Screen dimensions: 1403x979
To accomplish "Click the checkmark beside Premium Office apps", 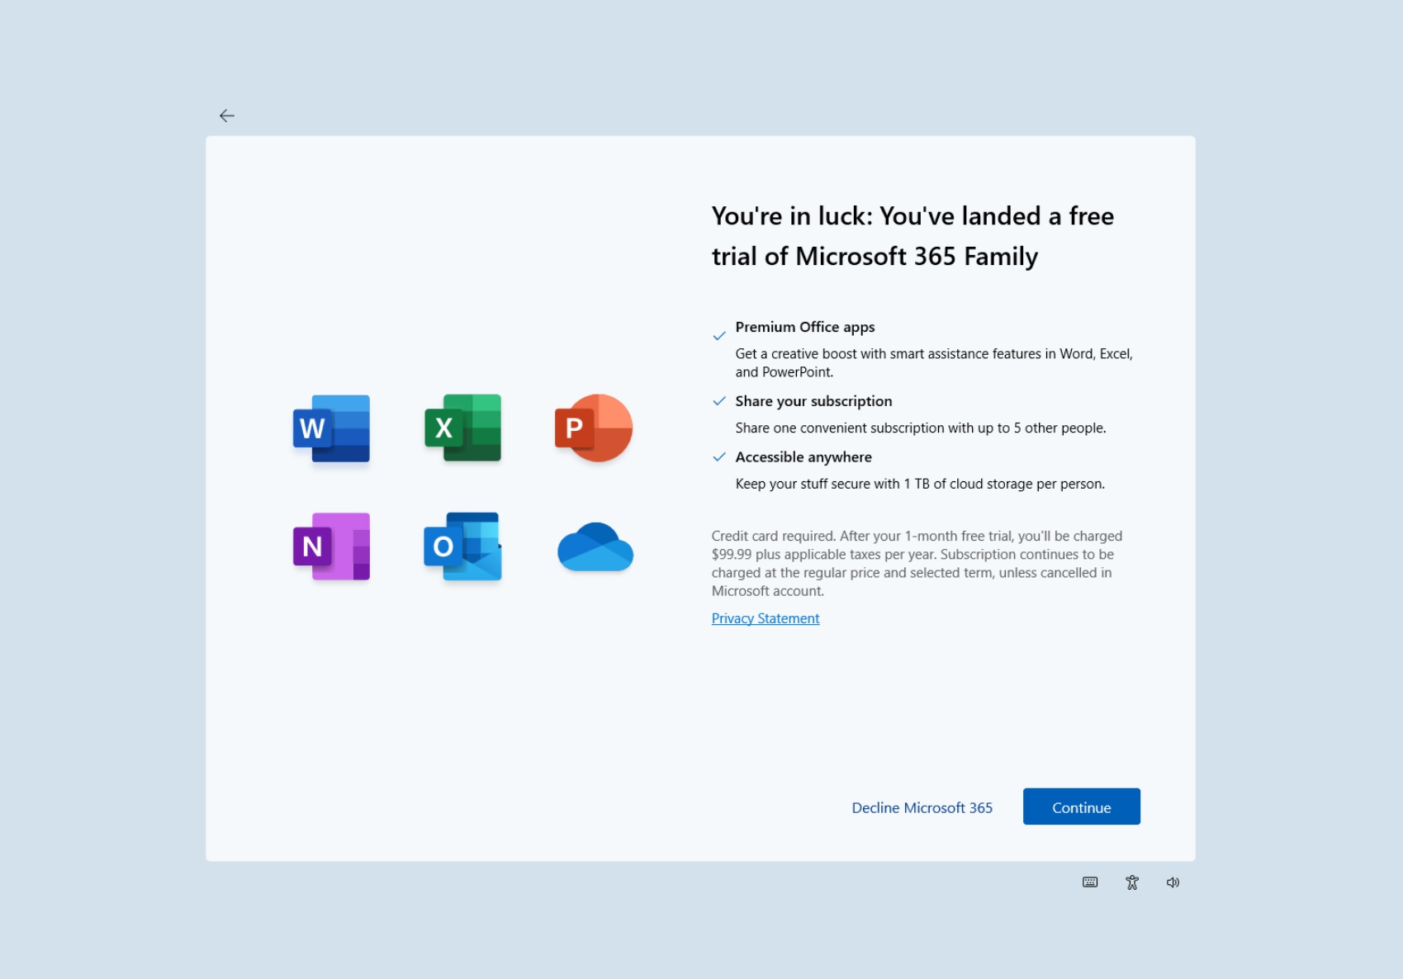I will 718,333.
